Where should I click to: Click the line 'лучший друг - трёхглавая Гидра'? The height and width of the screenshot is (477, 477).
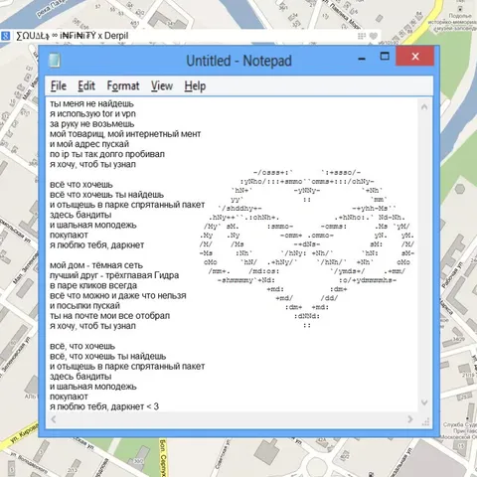pyautogui.click(x=114, y=275)
